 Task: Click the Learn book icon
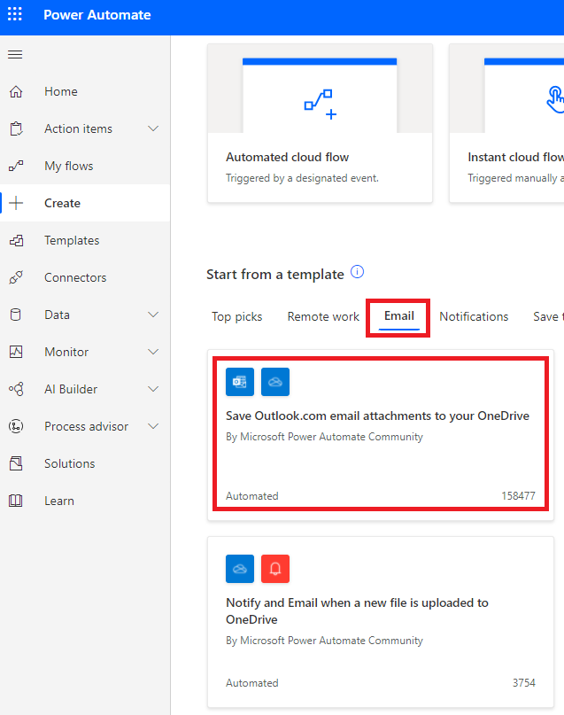click(16, 501)
